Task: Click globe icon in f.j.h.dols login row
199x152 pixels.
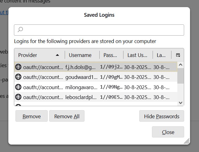Action: 18,67
